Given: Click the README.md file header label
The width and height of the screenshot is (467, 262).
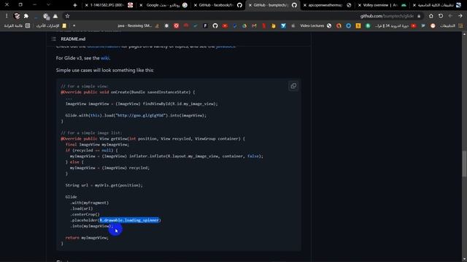Looking at the screenshot, I should 73,39.
